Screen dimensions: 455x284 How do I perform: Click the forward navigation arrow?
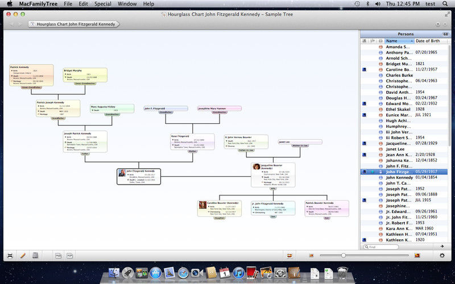coord(20,24)
